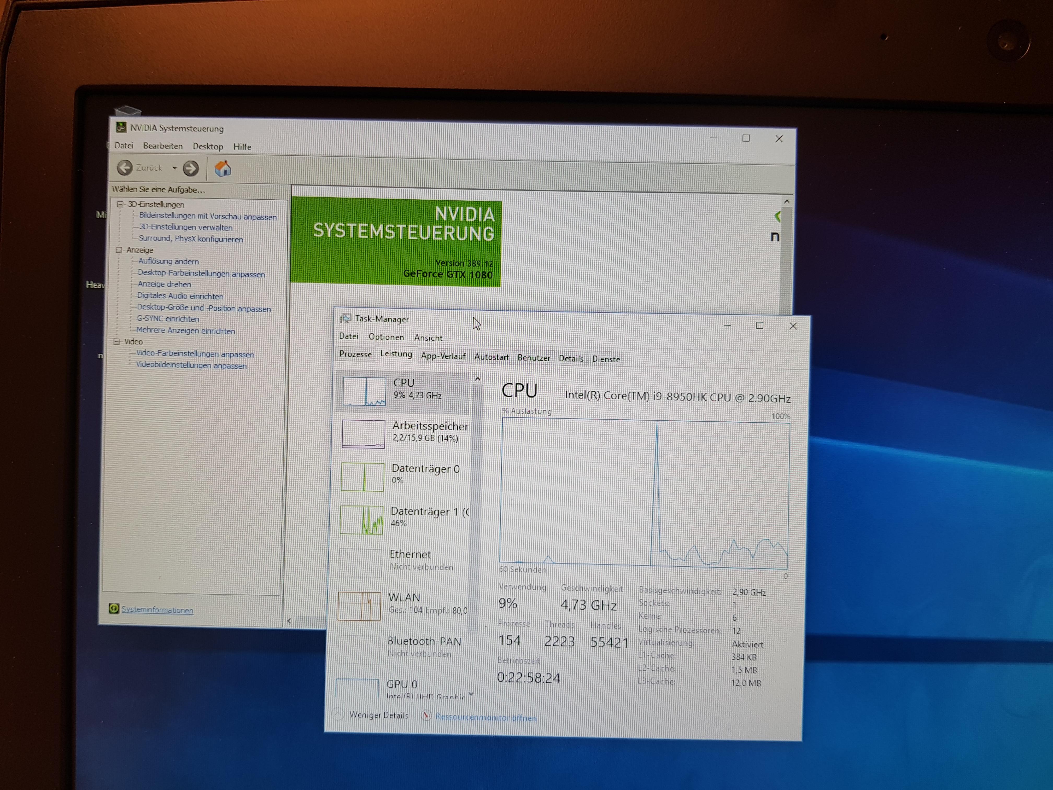The width and height of the screenshot is (1053, 790).
Task: Collapse the 3D-Einstellungen tree node
Action: 120,204
